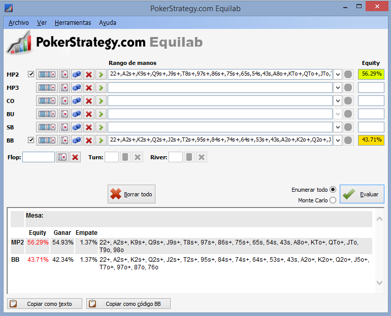The width and height of the screenshot is (391, 316).
Task: Open hand range selector for SB
Action: point(47,127)
